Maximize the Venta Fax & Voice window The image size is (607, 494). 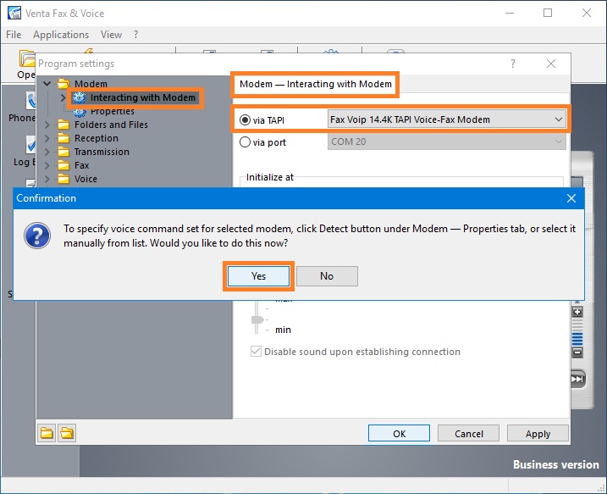tap(548, 14)
